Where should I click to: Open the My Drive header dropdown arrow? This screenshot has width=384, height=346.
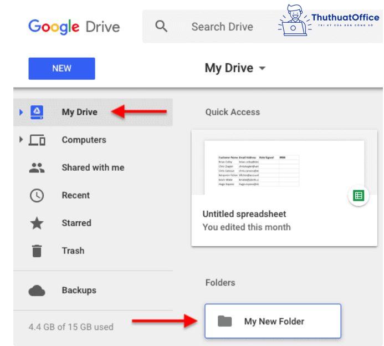tap(262, 68)
